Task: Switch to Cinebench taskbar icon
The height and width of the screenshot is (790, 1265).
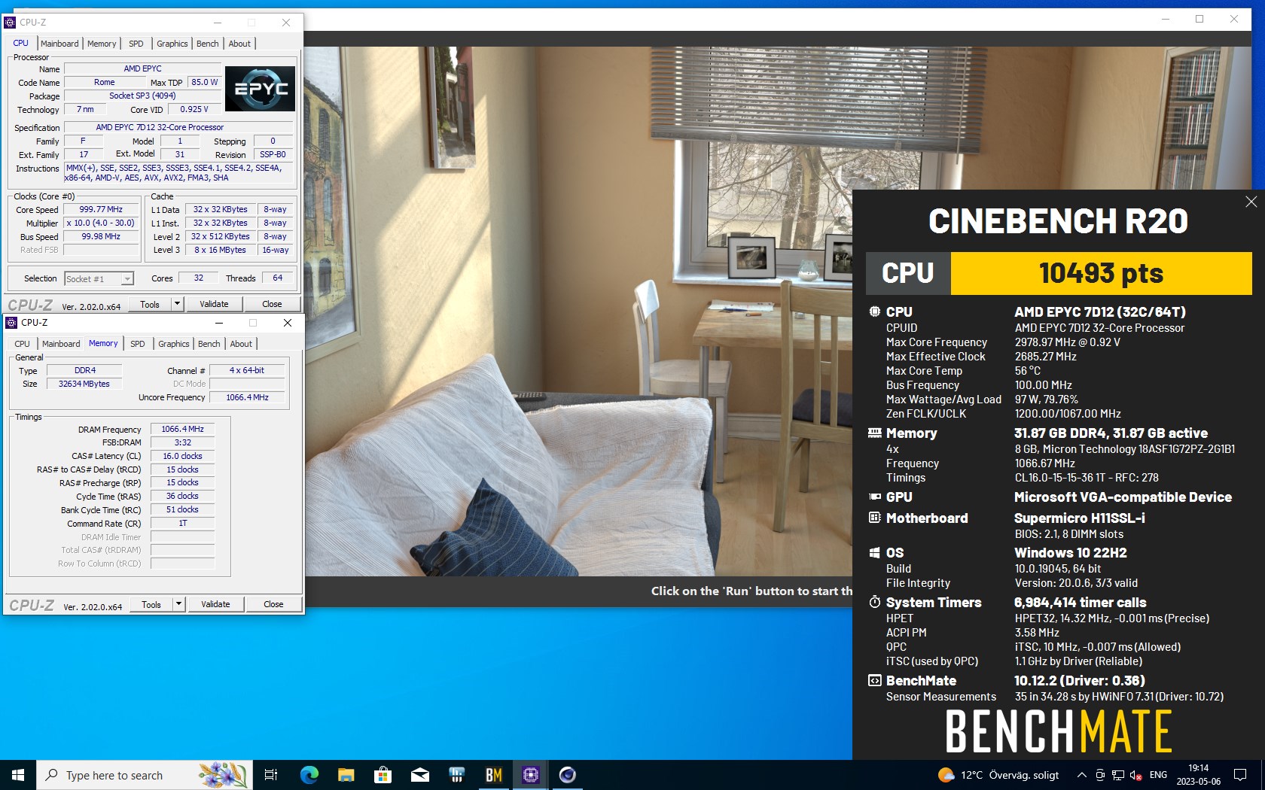Action: click(567, 775)
